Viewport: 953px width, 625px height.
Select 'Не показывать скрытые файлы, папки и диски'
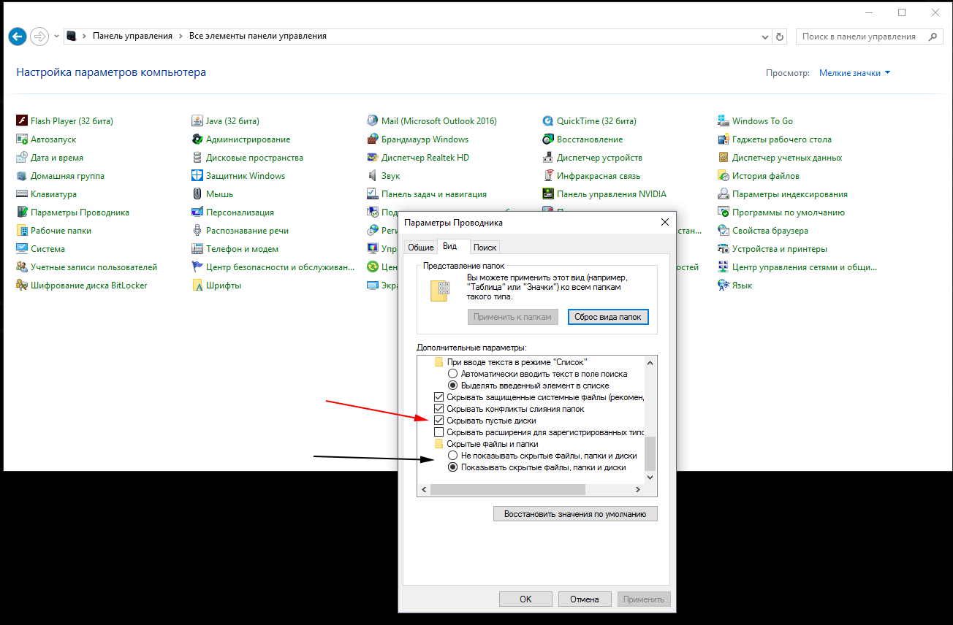(453, 456)
